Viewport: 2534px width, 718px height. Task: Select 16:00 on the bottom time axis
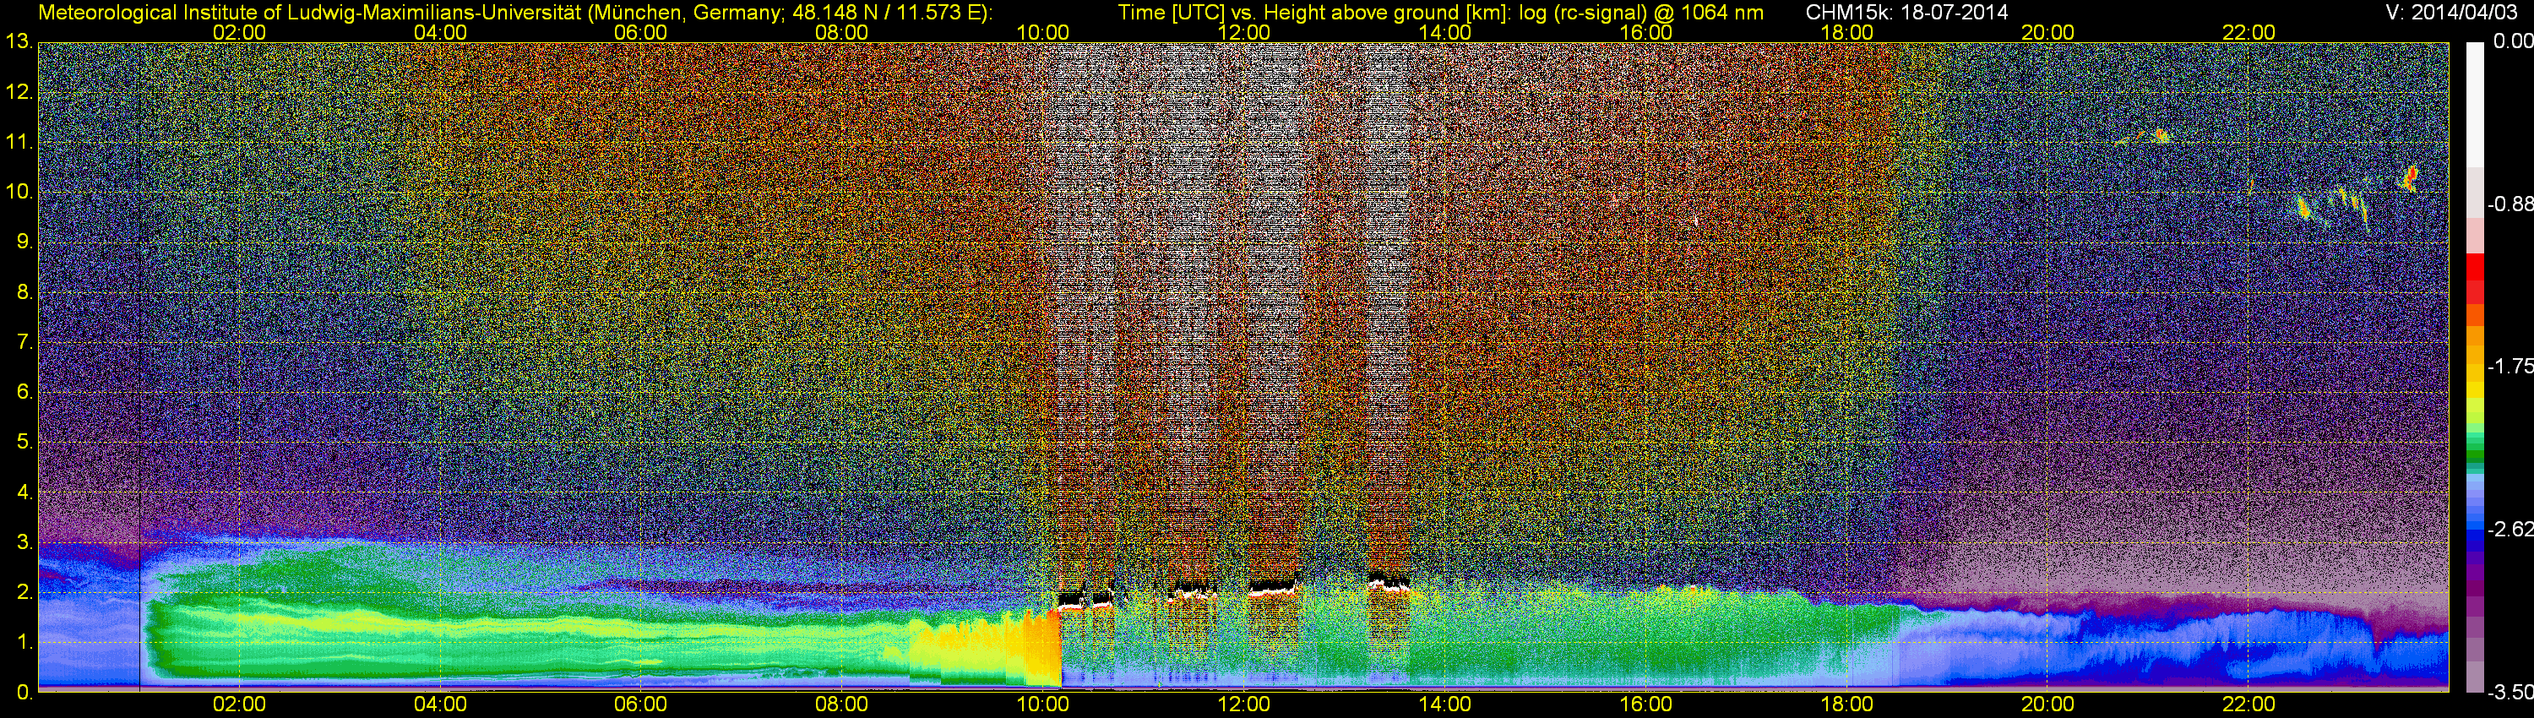click(x=1645, y=704)
